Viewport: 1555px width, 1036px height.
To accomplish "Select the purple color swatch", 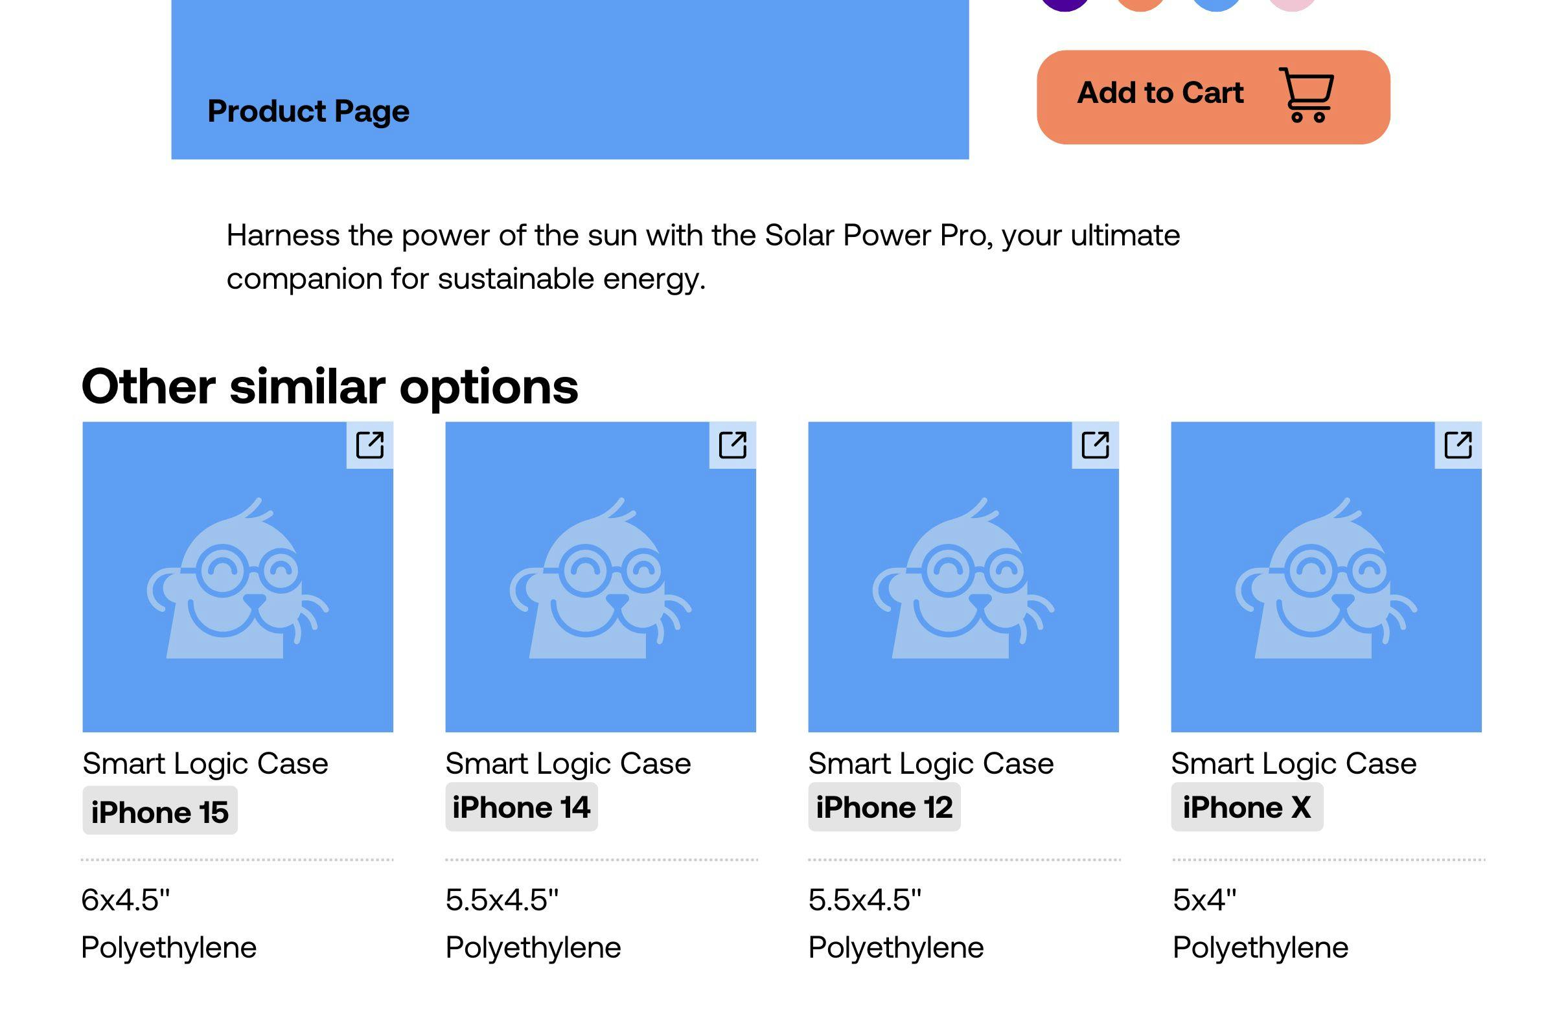I will (x=1065, y=4).
